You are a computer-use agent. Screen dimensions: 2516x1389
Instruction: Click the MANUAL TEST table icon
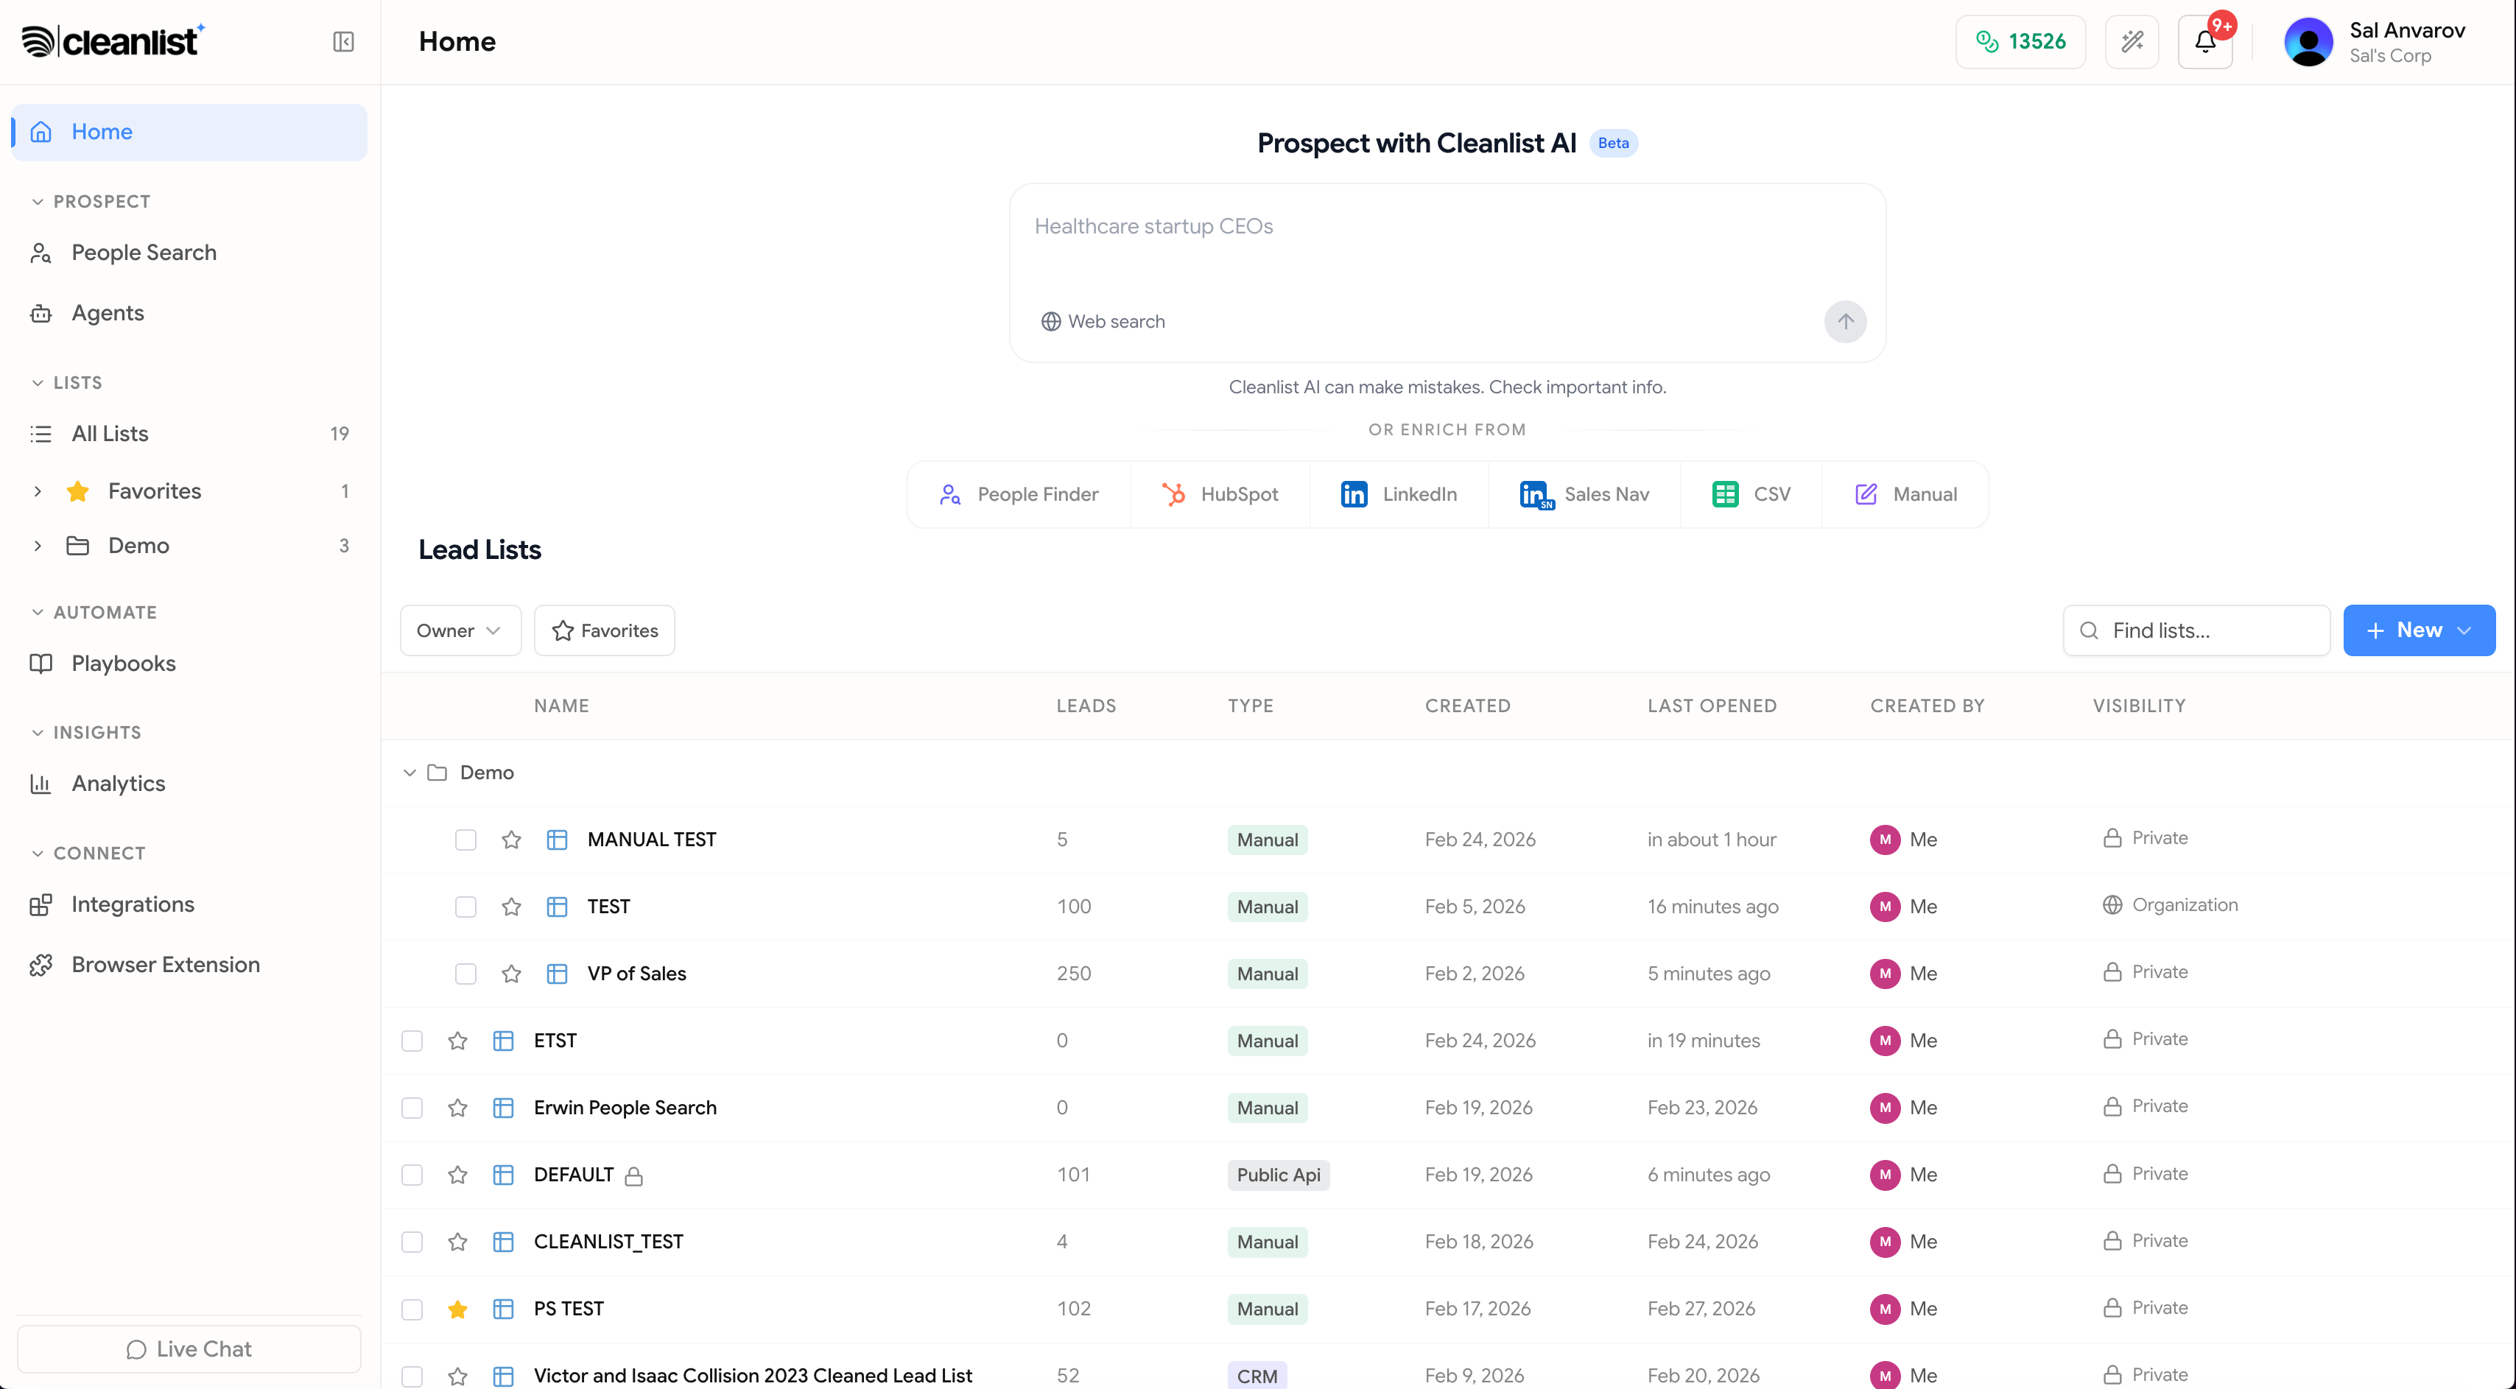pyautogui.click(x=557, y=840)
